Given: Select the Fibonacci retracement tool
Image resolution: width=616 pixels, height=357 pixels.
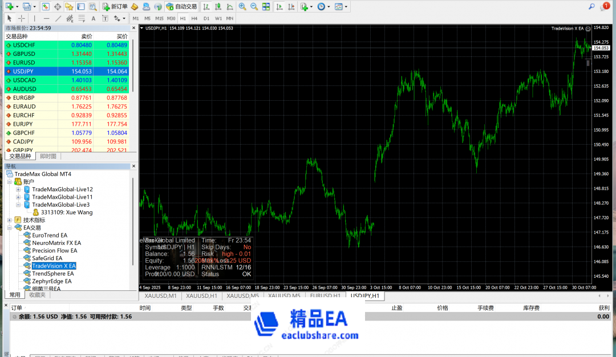Looking at the screenshot, I should (82, 18).
